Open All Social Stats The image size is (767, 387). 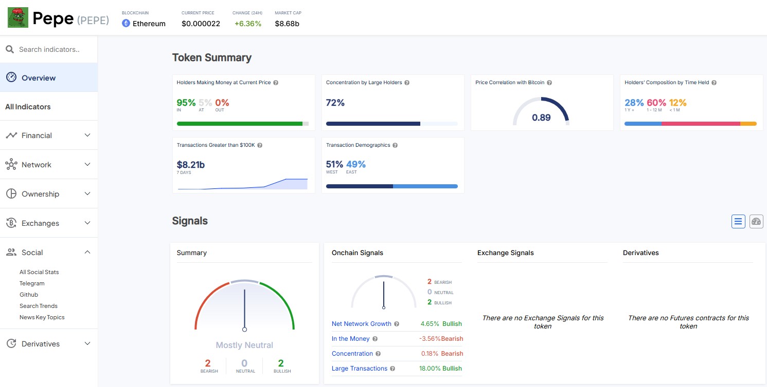pyautogui.click(x=39, y=272)
